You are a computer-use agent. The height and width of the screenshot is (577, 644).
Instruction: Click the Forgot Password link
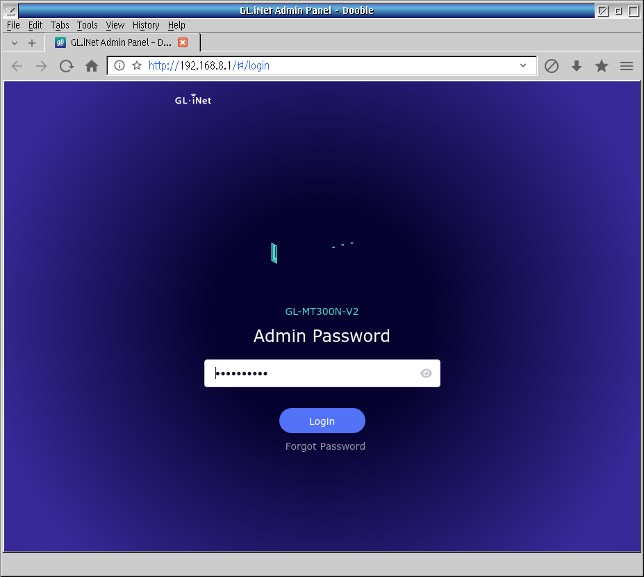(x=325, y=446)
